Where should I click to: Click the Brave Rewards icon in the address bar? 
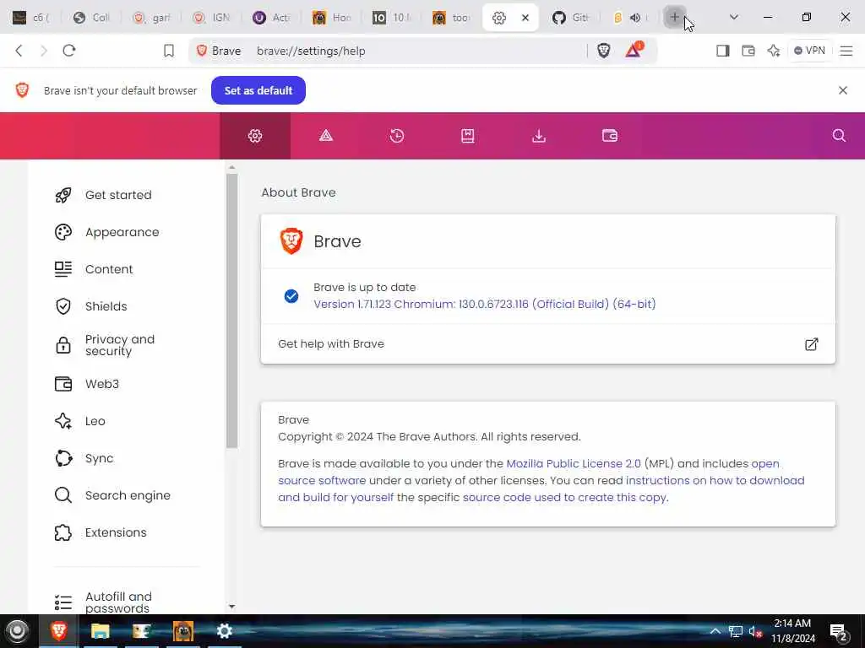pos(634,50)
